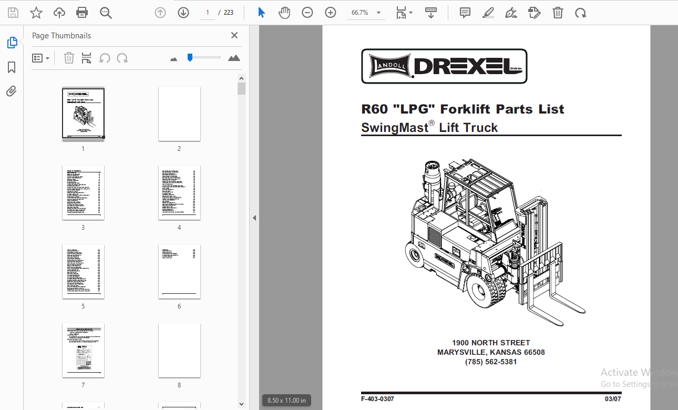Click the insert pages icon in thumbnails panel
678x410 pixels.
point(86,58)
